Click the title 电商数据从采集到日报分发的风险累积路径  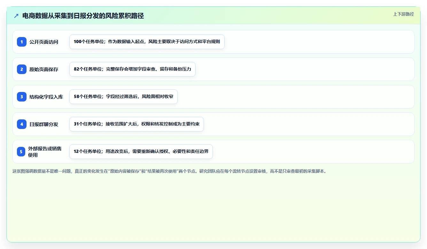point(83,16)
